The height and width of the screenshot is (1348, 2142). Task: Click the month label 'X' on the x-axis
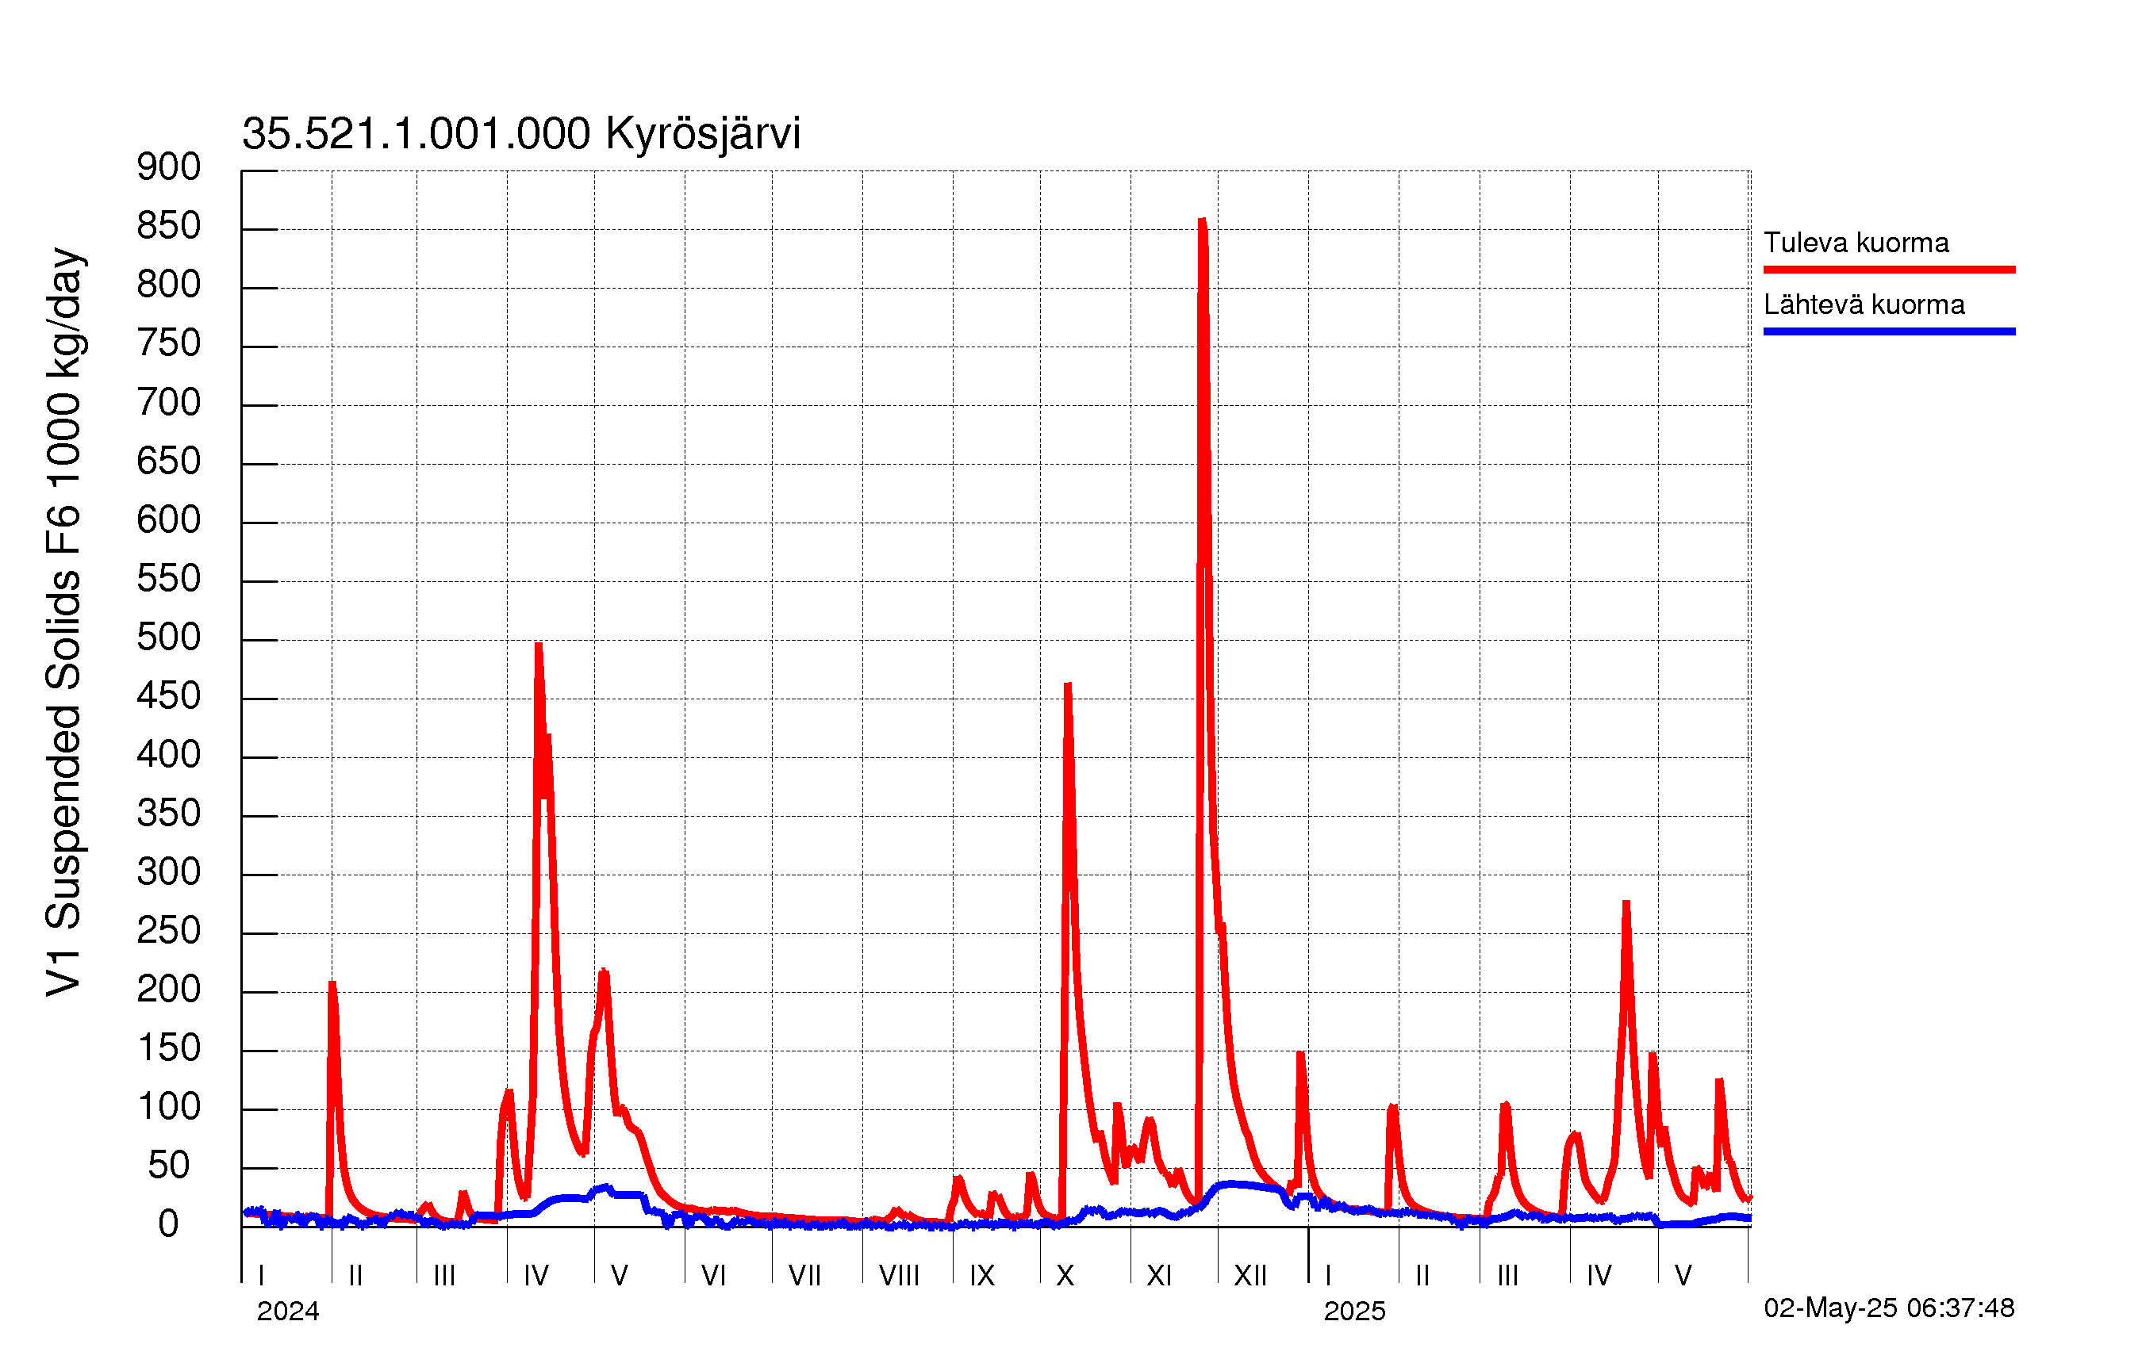(x=1065, y=1276)
